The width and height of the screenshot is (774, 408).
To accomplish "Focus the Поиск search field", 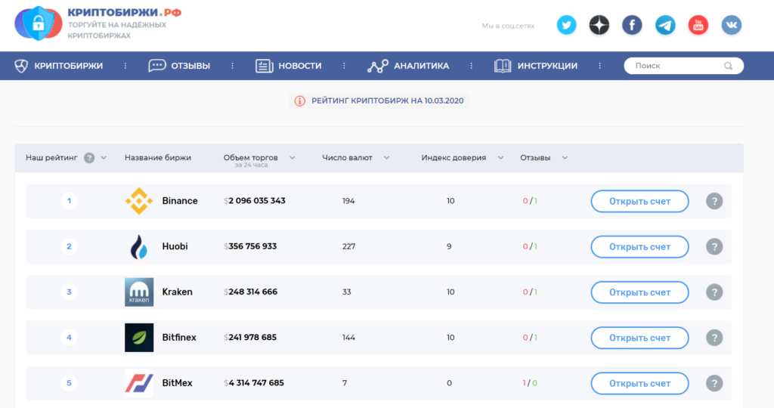I will coord(683,66).
